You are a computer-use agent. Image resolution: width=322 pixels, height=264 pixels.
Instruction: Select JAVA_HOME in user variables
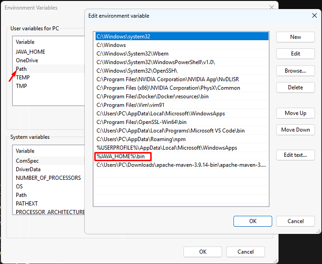(31, 52)
